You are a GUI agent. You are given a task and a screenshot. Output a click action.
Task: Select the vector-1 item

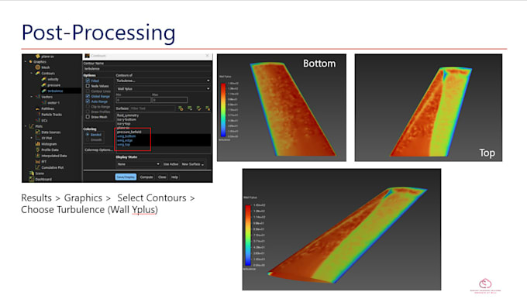[53, 103]
